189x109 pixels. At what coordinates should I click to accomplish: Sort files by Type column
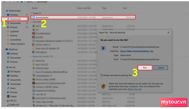104,8
